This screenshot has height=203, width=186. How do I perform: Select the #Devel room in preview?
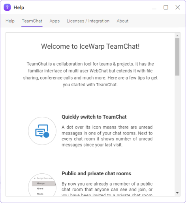tap(40, 189)
